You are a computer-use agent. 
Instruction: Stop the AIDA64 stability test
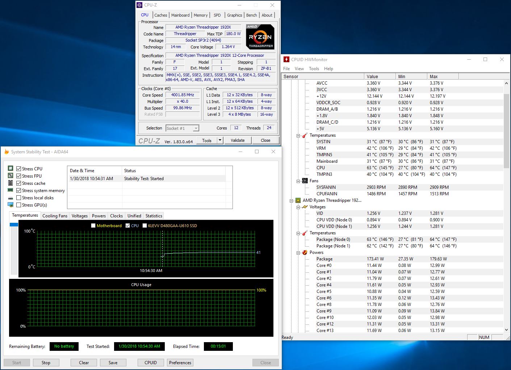click(46, 363)
